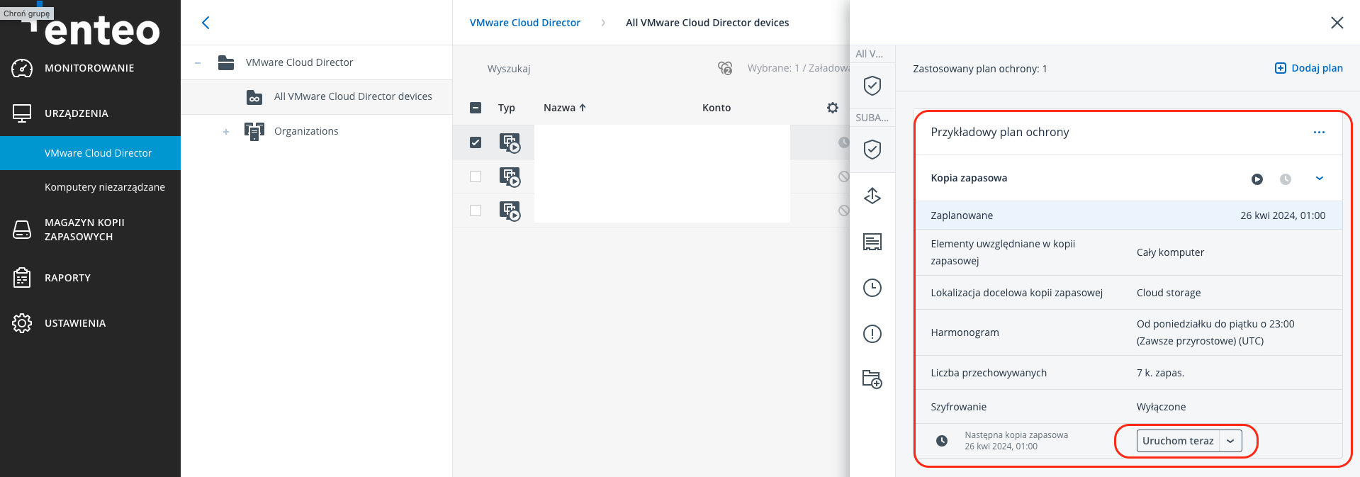Click the monitoring gauge icon
The height and width of the screenshot is (477, 1360).
coord(22,68)
